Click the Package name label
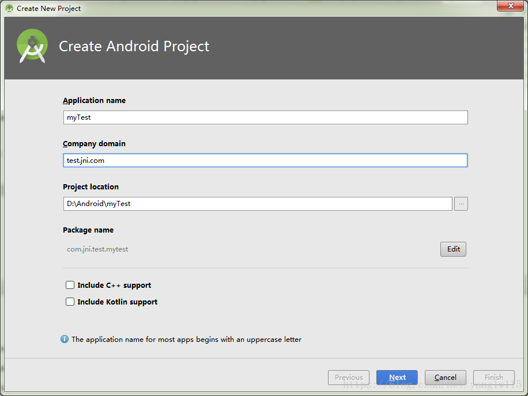The width and height of the screenshot is (528, 396). pos(88,230)
